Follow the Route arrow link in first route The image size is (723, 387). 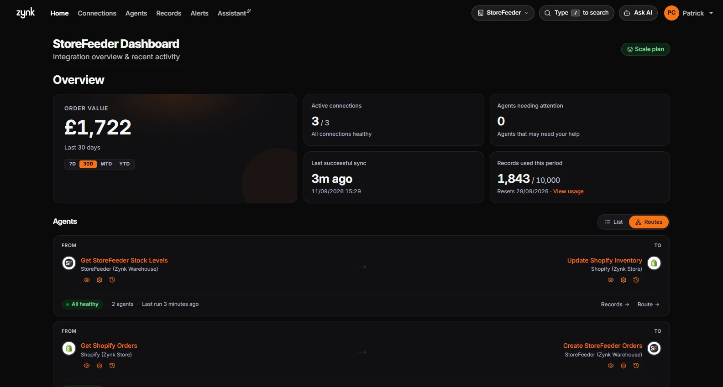click(x=649, y=304)
